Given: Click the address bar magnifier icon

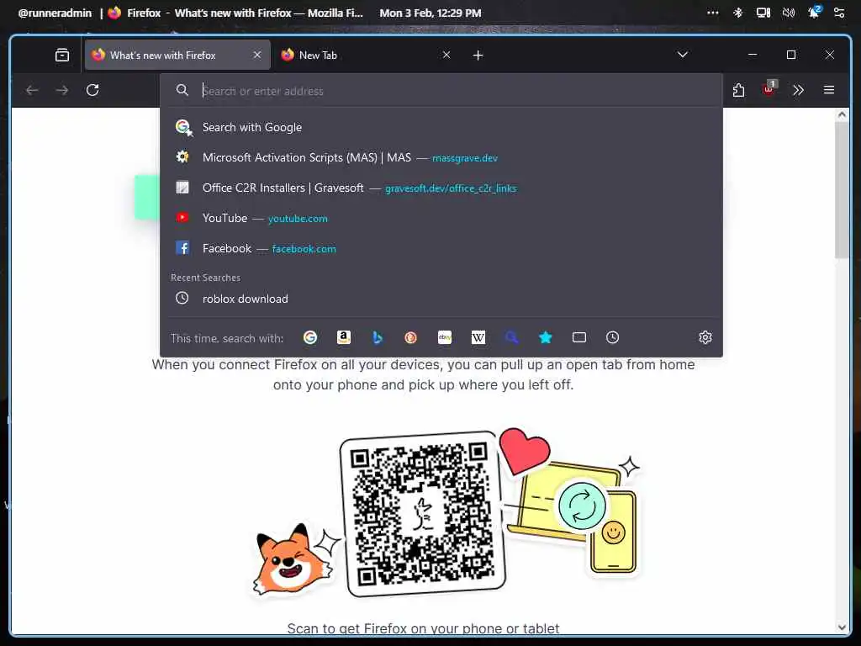Looking at the screenshot, I should click(182, 90).
